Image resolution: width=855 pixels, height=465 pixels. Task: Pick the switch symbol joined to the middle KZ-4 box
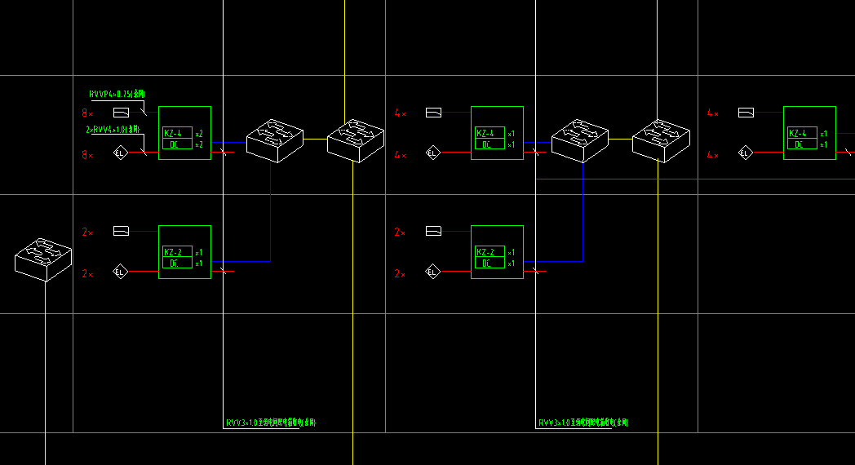click(580, 139)
